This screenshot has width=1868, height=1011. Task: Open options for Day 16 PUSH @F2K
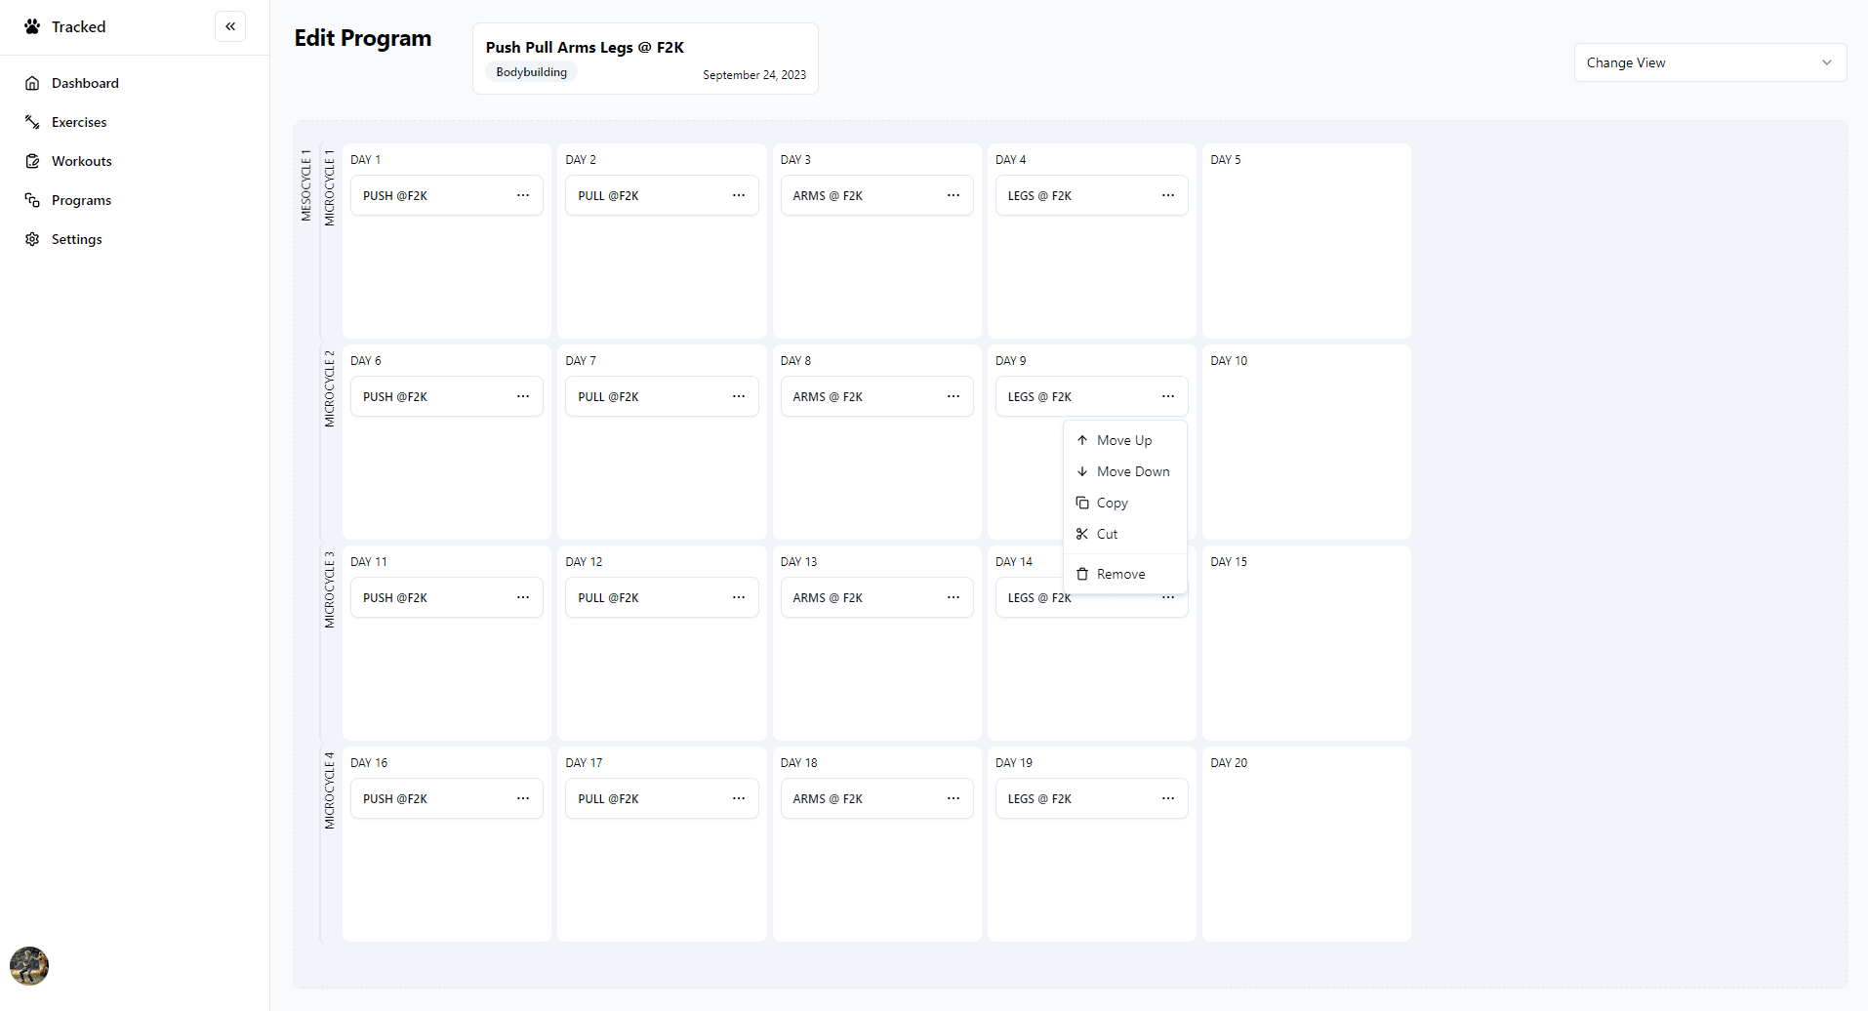pos(523,798)
